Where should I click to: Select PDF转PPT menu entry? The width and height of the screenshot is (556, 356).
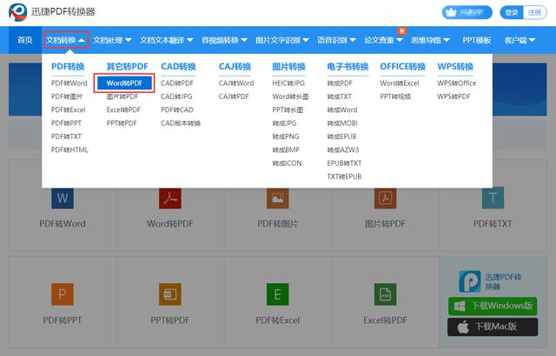66,123
